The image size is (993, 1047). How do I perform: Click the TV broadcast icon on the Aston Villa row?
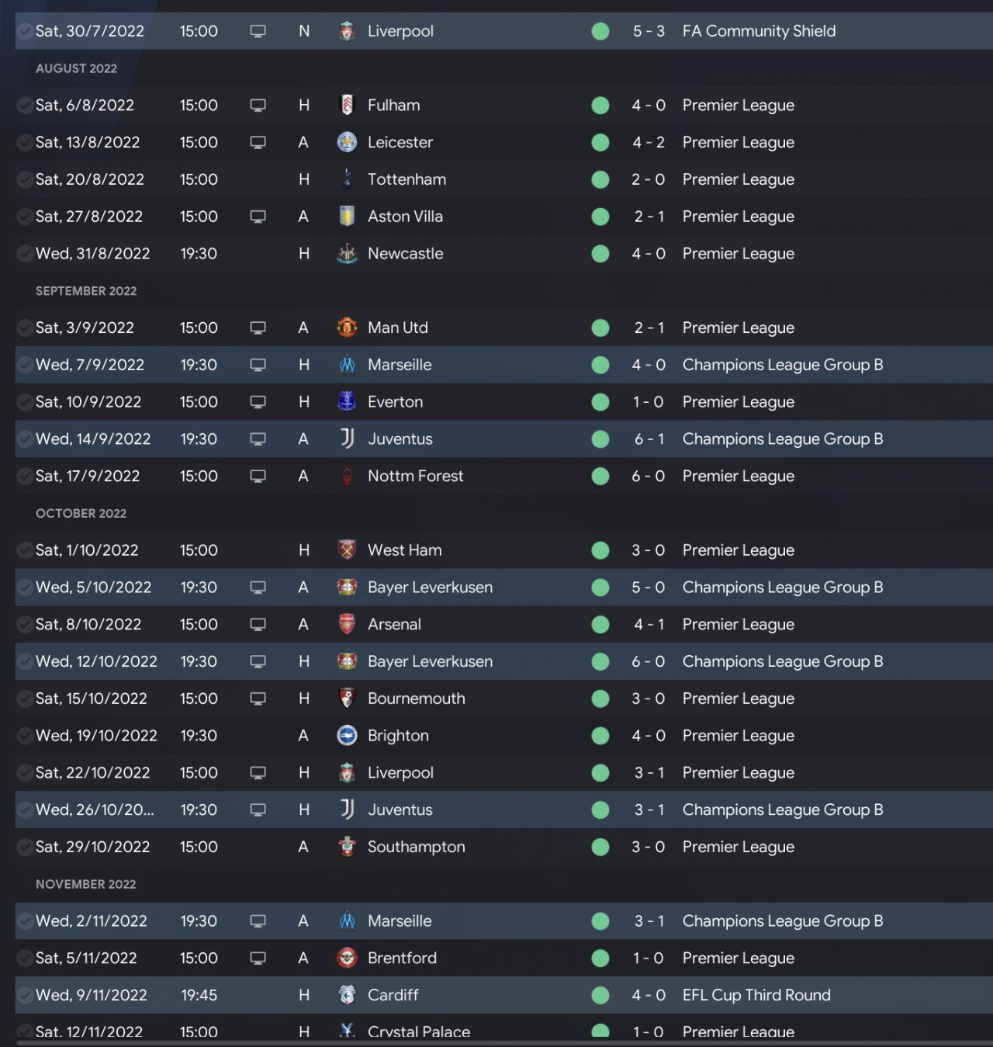coord(258,217)
